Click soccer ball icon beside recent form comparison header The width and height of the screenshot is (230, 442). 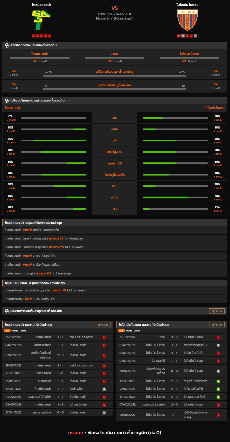pos(7,100)
